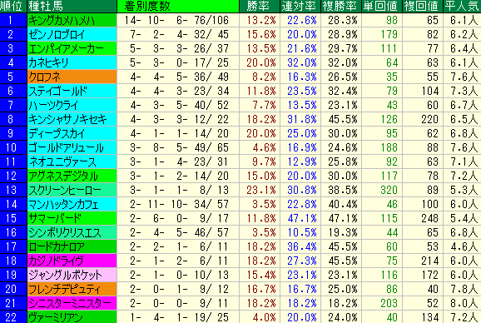Click rank number 13 cell
Image resolution: width=481 pixels, height=323 pixels.
(13, 190)
